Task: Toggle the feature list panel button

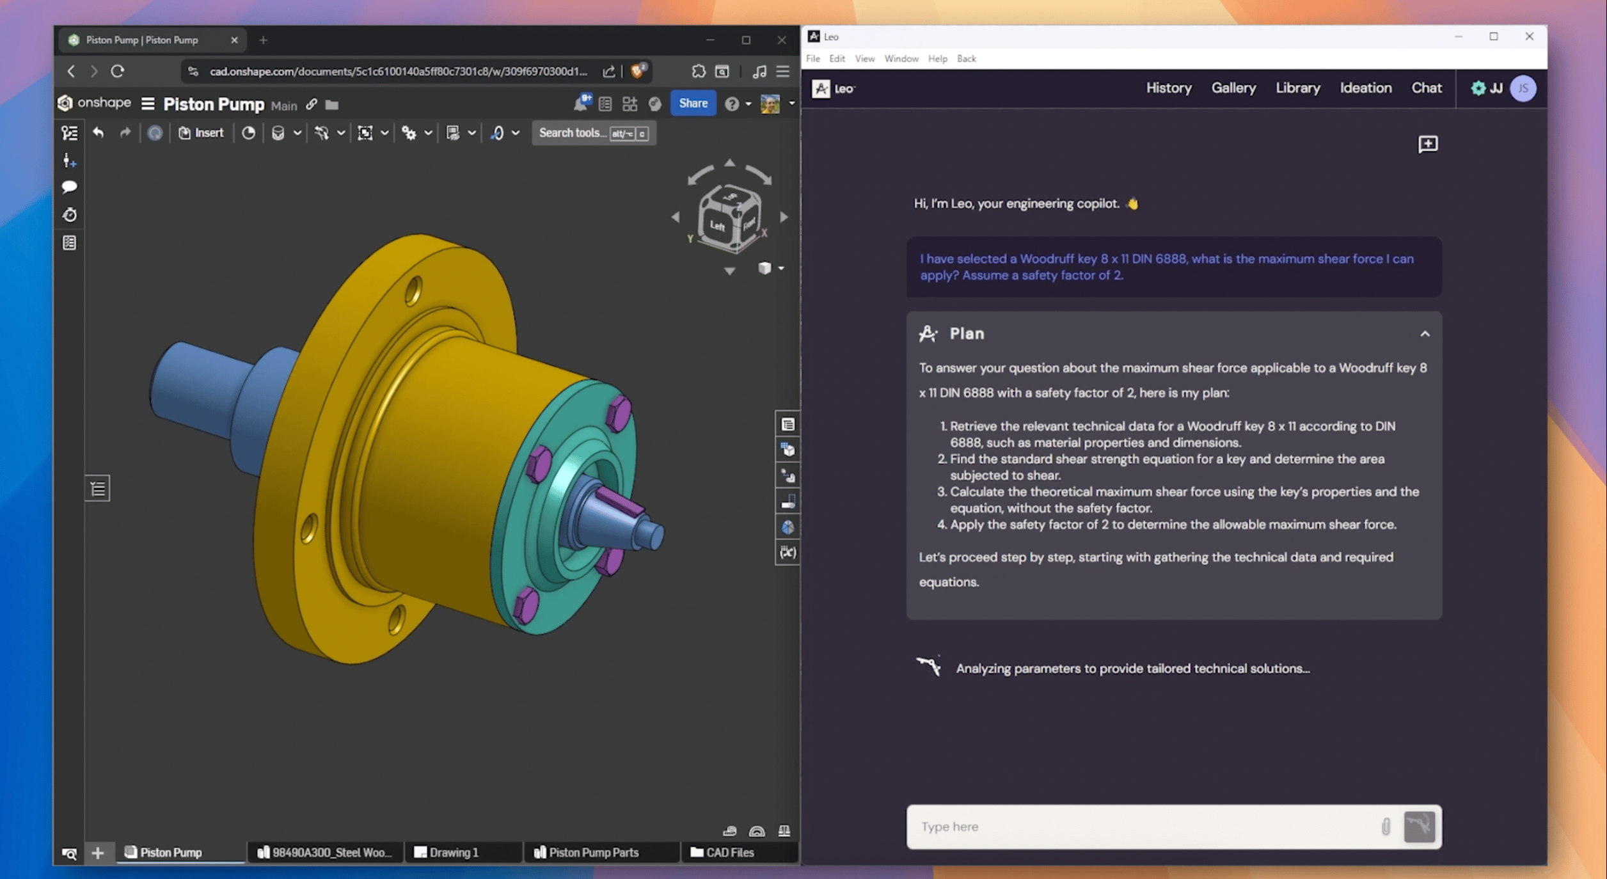Action: (x=98, y=489)
